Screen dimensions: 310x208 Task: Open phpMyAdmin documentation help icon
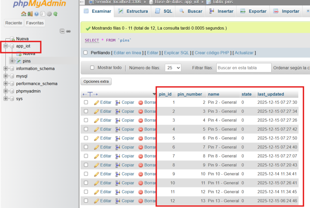tap(36, 14)
